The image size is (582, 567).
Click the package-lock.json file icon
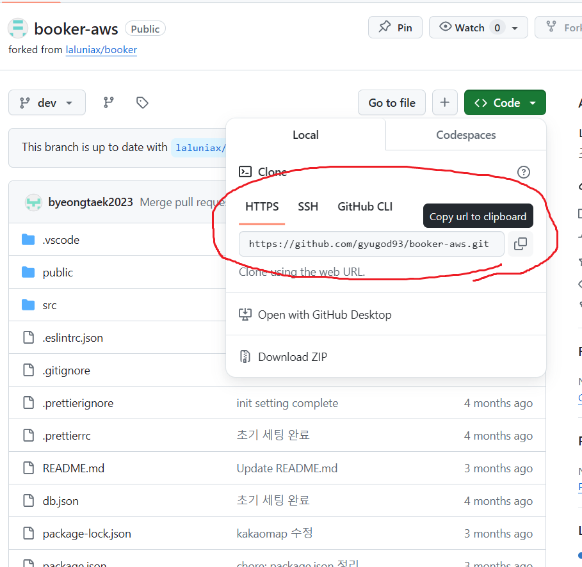pos(29,533)
